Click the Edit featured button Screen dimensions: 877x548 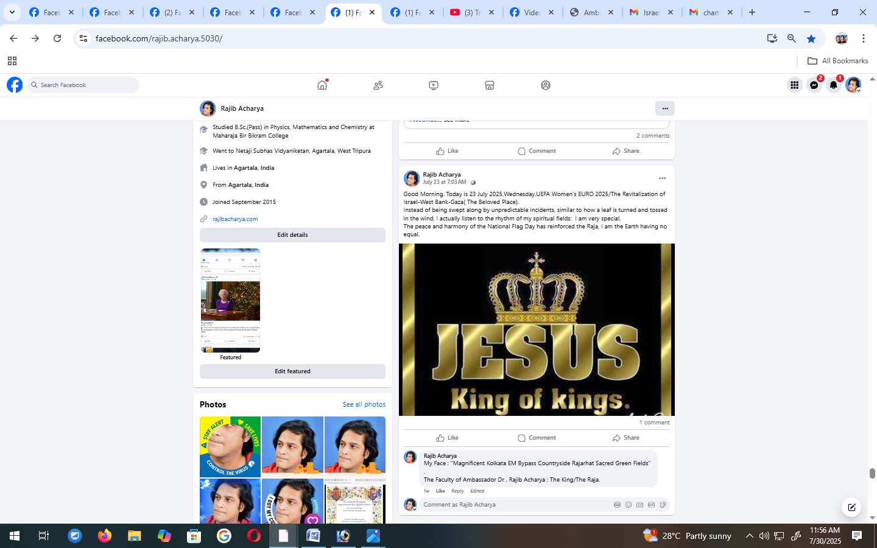coord(292,371)
